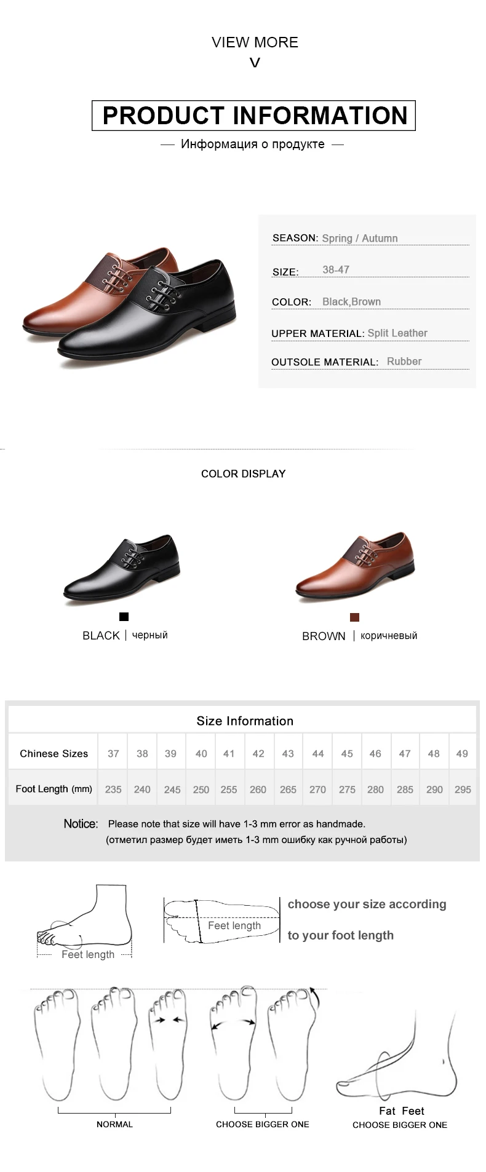Select the black color swatch square
Viewport: 486px width, 1172px height.
[124, 617]
